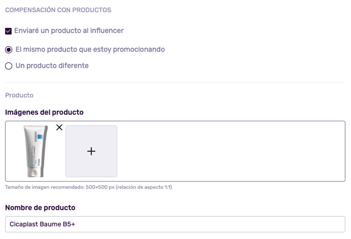Focus the Nombre de producto text field
Viewport: 351px width, 239px height.
[175, 224]
